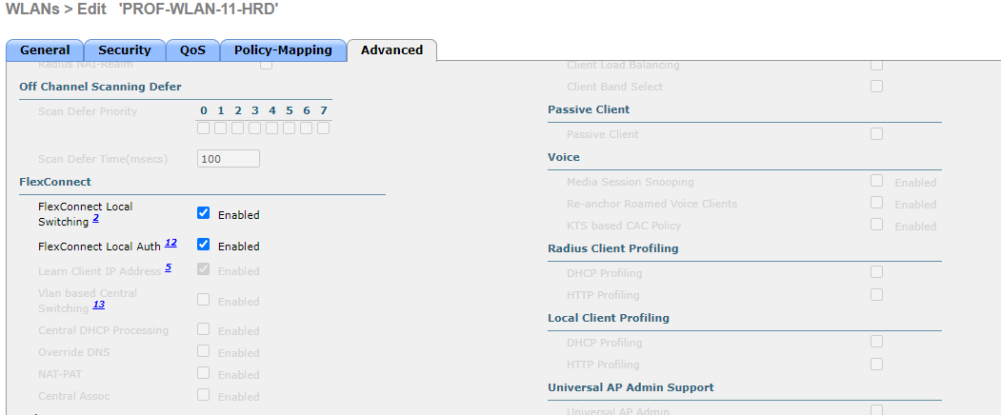This screenshot has width=1001, height=415.
Task: Click in Scan Defer Time field
Action: 228,159
